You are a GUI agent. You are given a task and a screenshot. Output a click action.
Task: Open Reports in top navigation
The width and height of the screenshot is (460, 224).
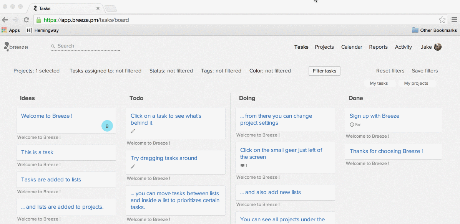click(378, 47)
